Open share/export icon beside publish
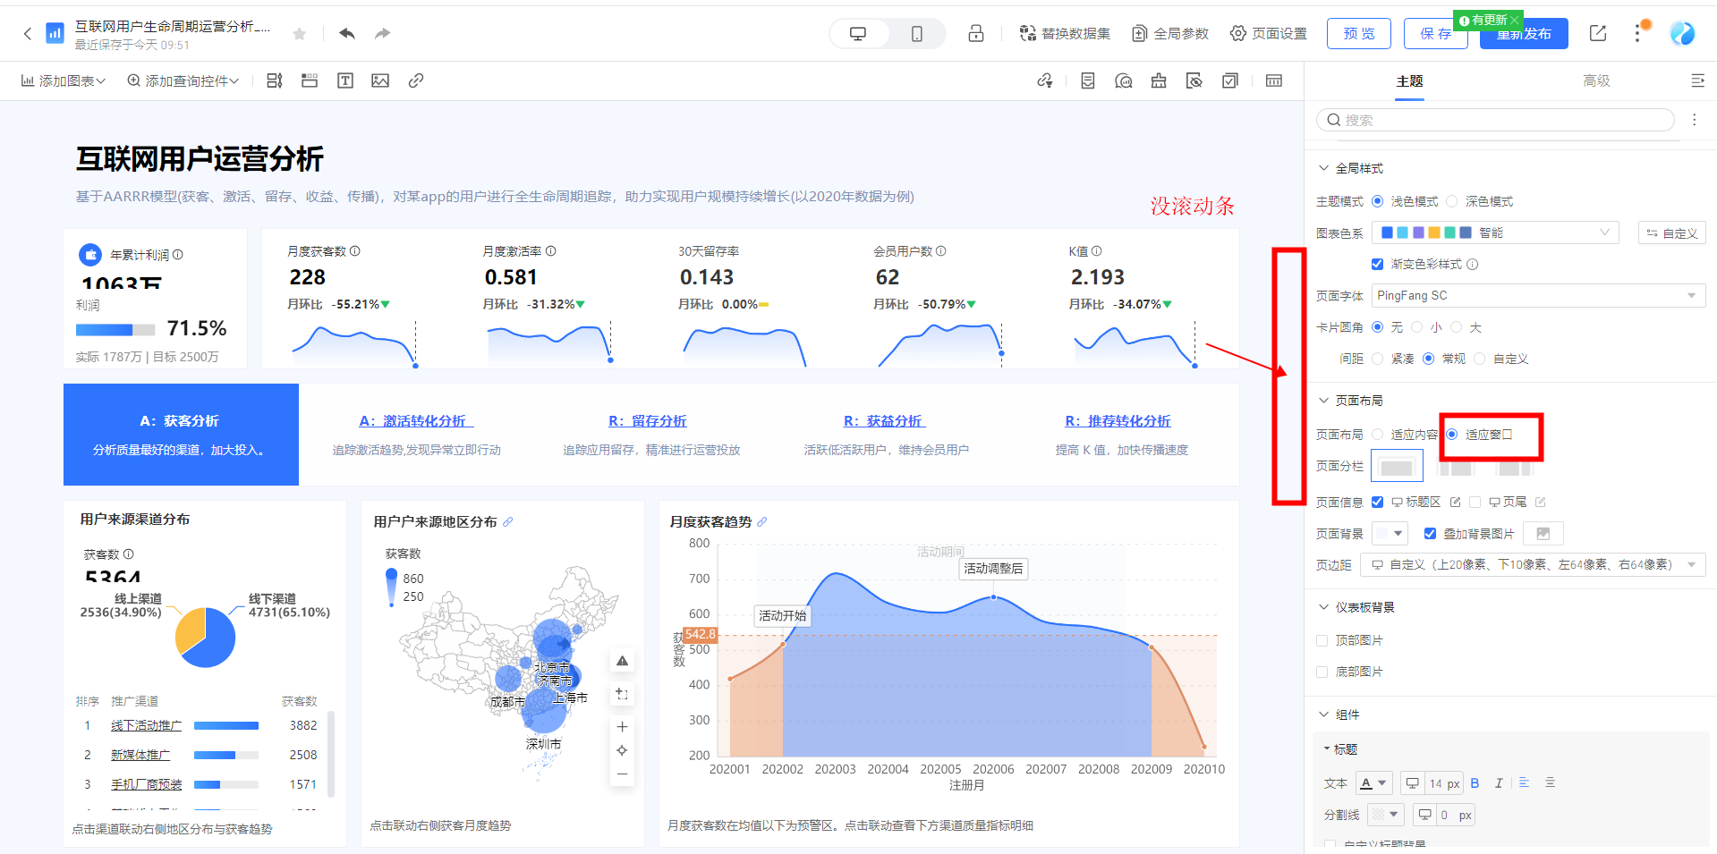Viewport: 1717px width, 854px height. tap(1597, 34)
